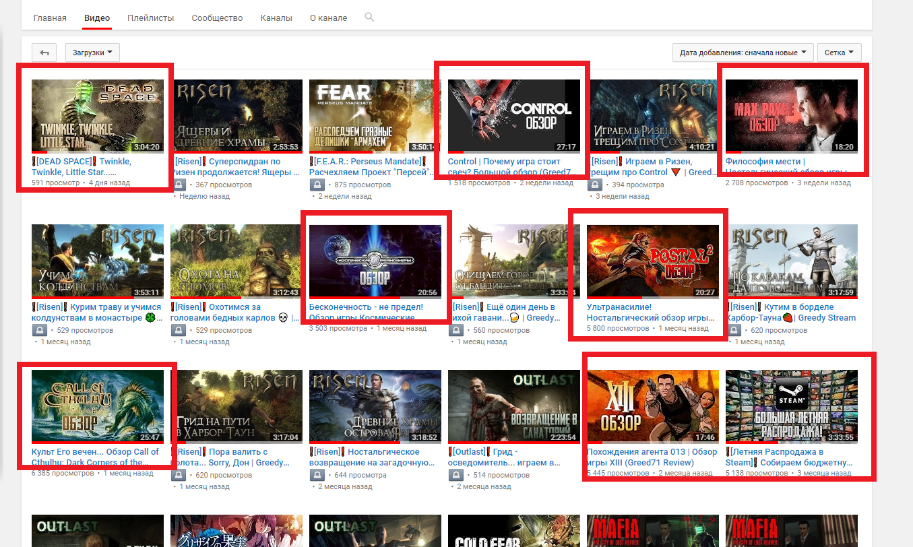
Task: Click the lock icon beside 560 просмотров
Action: tap(455, 330)
